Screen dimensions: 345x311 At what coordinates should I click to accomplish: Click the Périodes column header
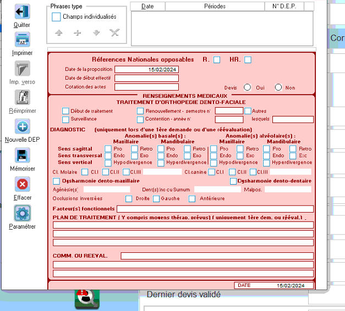coord(215,7)
